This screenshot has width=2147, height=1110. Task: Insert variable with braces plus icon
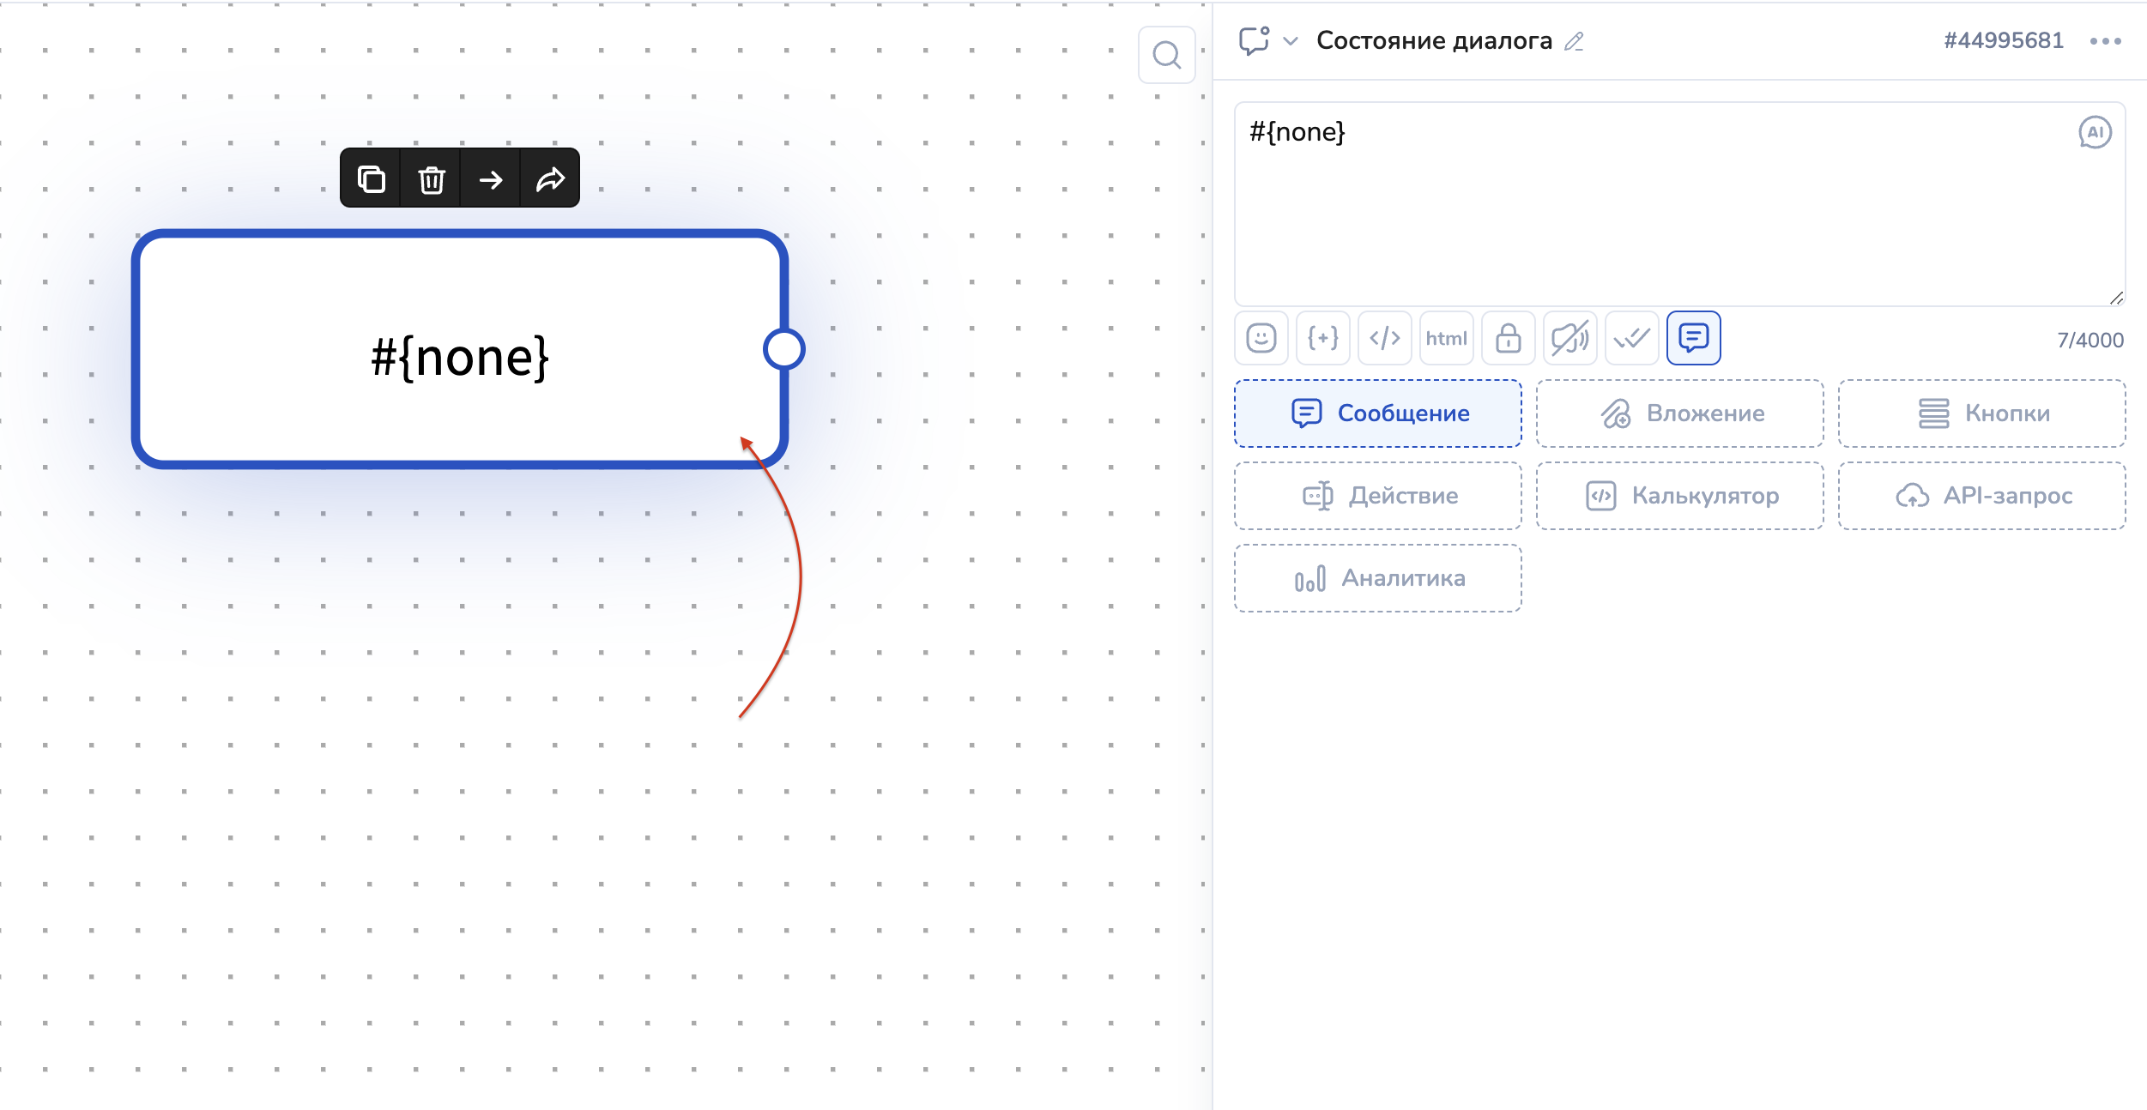click(1322, 338)
